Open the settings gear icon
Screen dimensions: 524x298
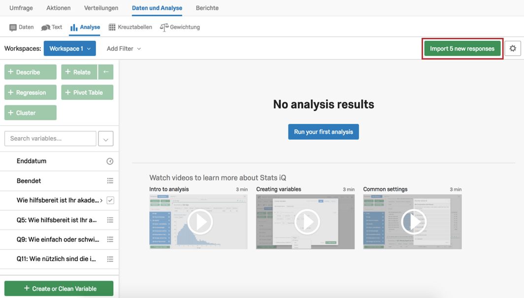[x=513, y=49]
